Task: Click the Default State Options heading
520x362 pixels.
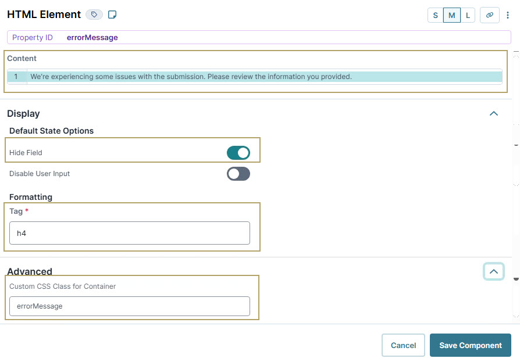Action: pos(51,131)
